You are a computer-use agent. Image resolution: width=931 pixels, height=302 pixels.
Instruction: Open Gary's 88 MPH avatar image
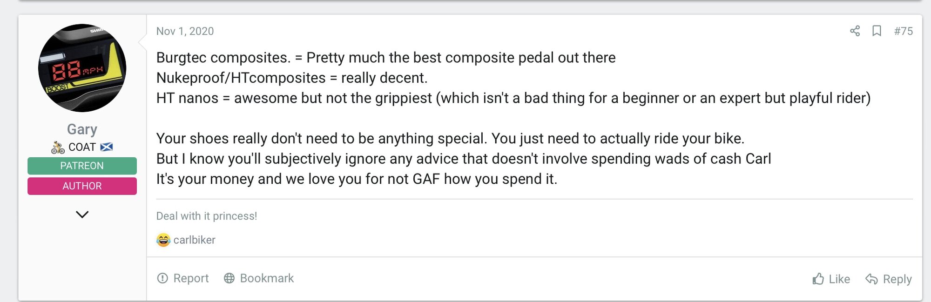pos(82,68)
